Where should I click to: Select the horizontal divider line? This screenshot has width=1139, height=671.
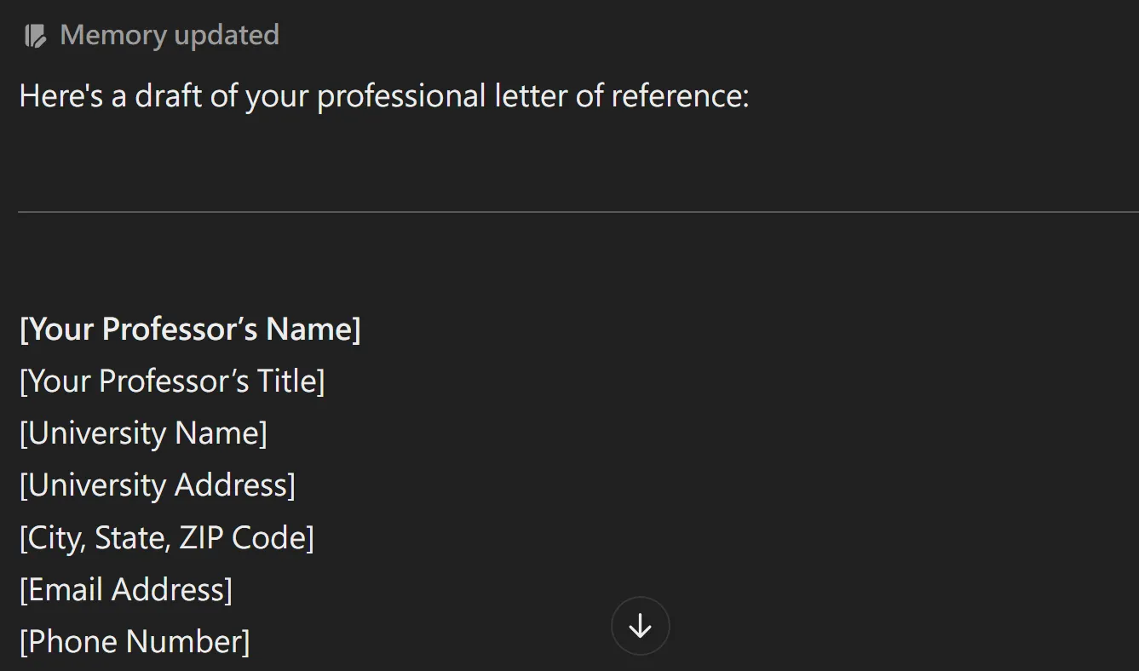[x=578, y=211]
